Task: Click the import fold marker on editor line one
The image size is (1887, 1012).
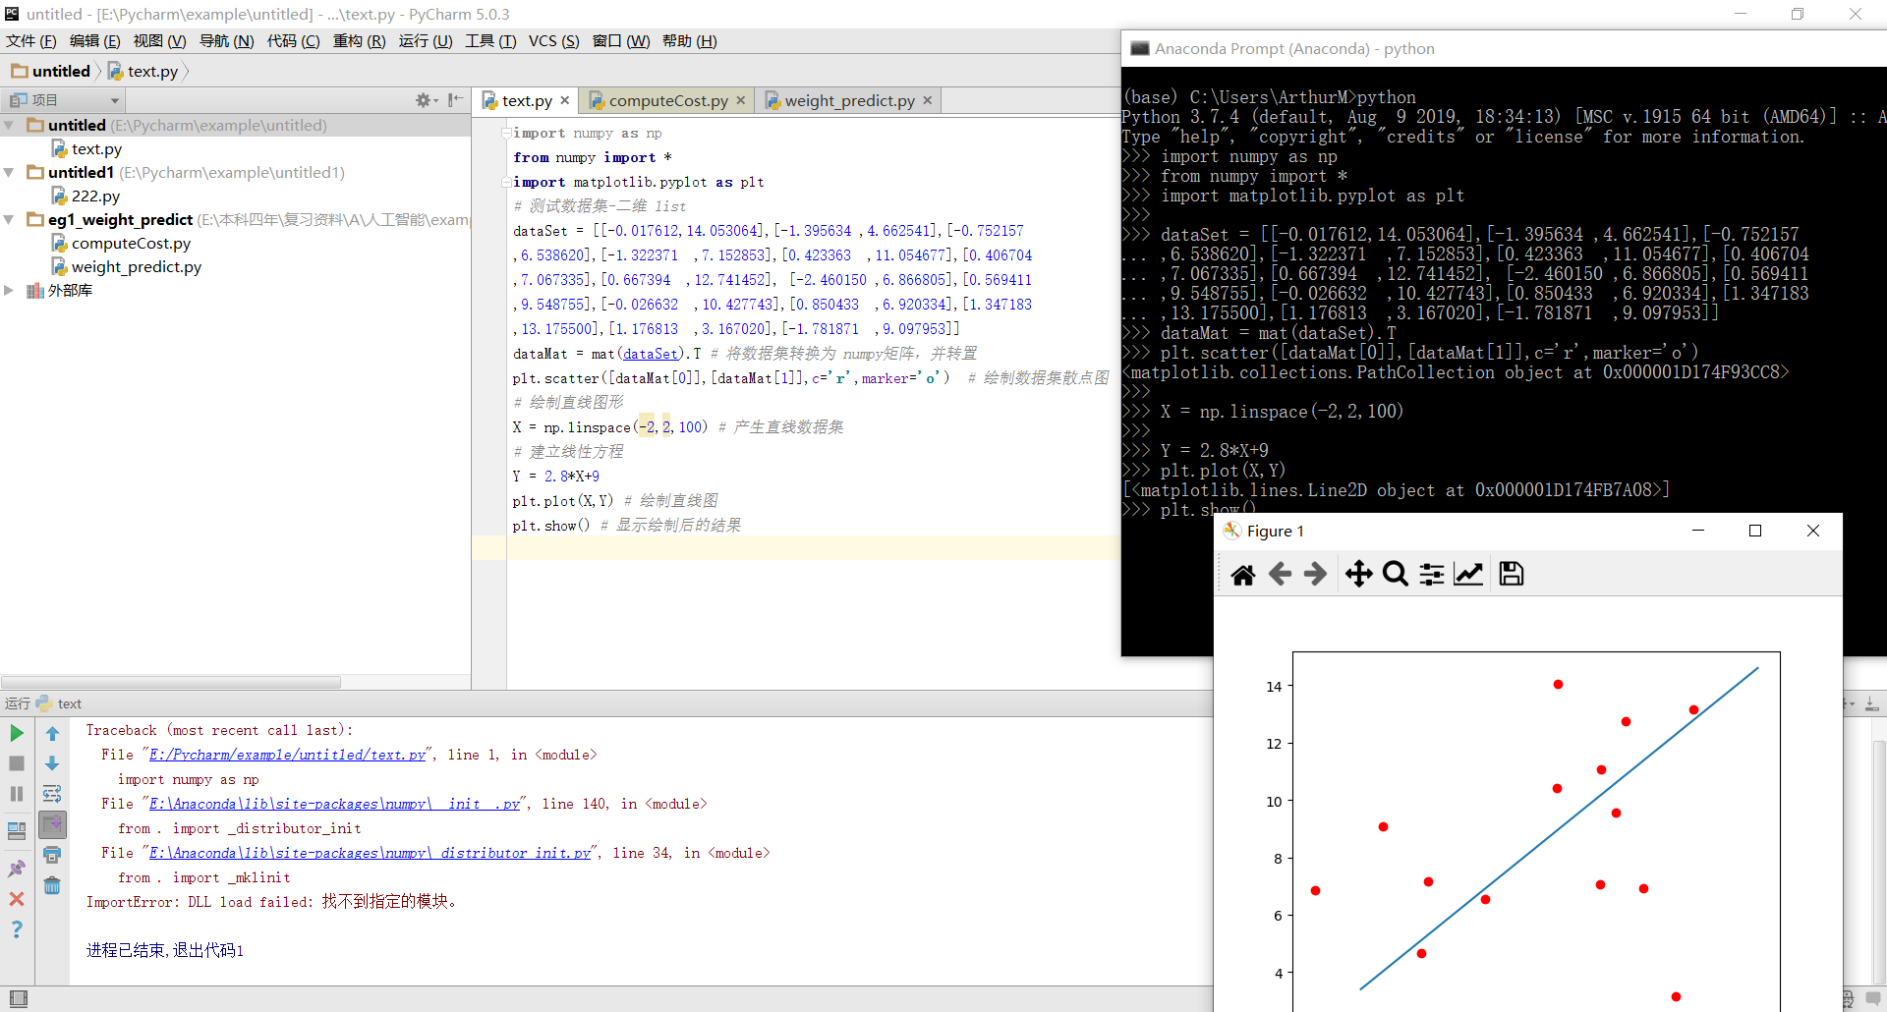Action: 506,133
